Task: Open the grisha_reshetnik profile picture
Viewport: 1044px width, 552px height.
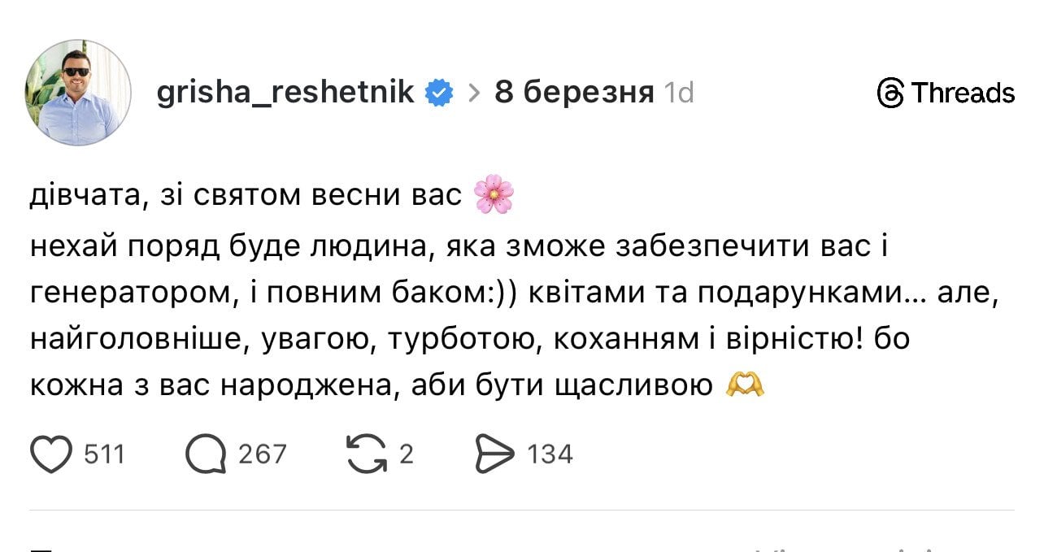Action: click(x=79, y=93)
